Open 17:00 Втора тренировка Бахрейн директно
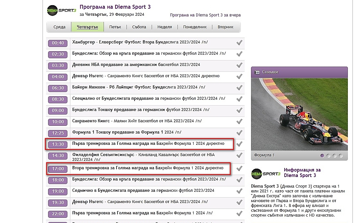This screenshot has height=223, width=363. 148,168
